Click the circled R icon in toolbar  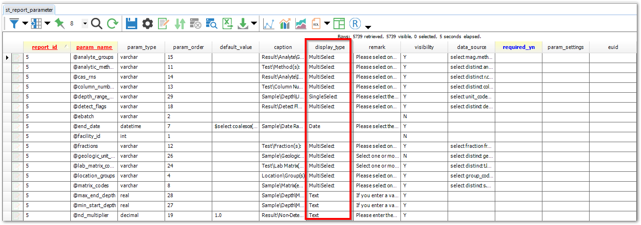(356, 23)
